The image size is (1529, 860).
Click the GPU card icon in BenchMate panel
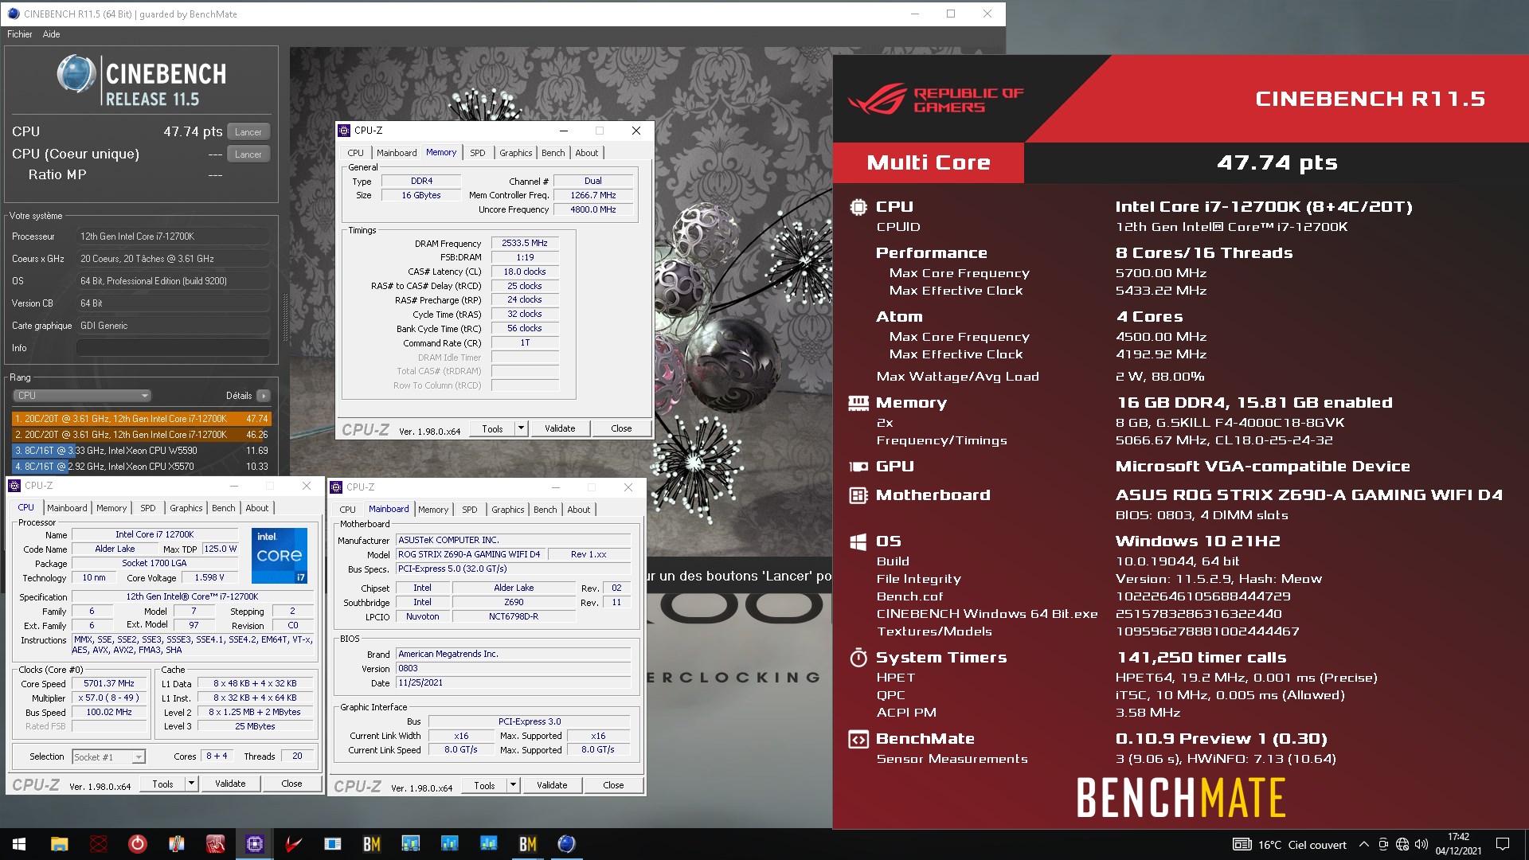pos(858,467)
